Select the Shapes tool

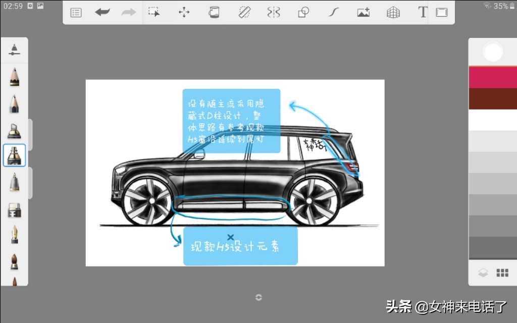(x=303, y=12)
